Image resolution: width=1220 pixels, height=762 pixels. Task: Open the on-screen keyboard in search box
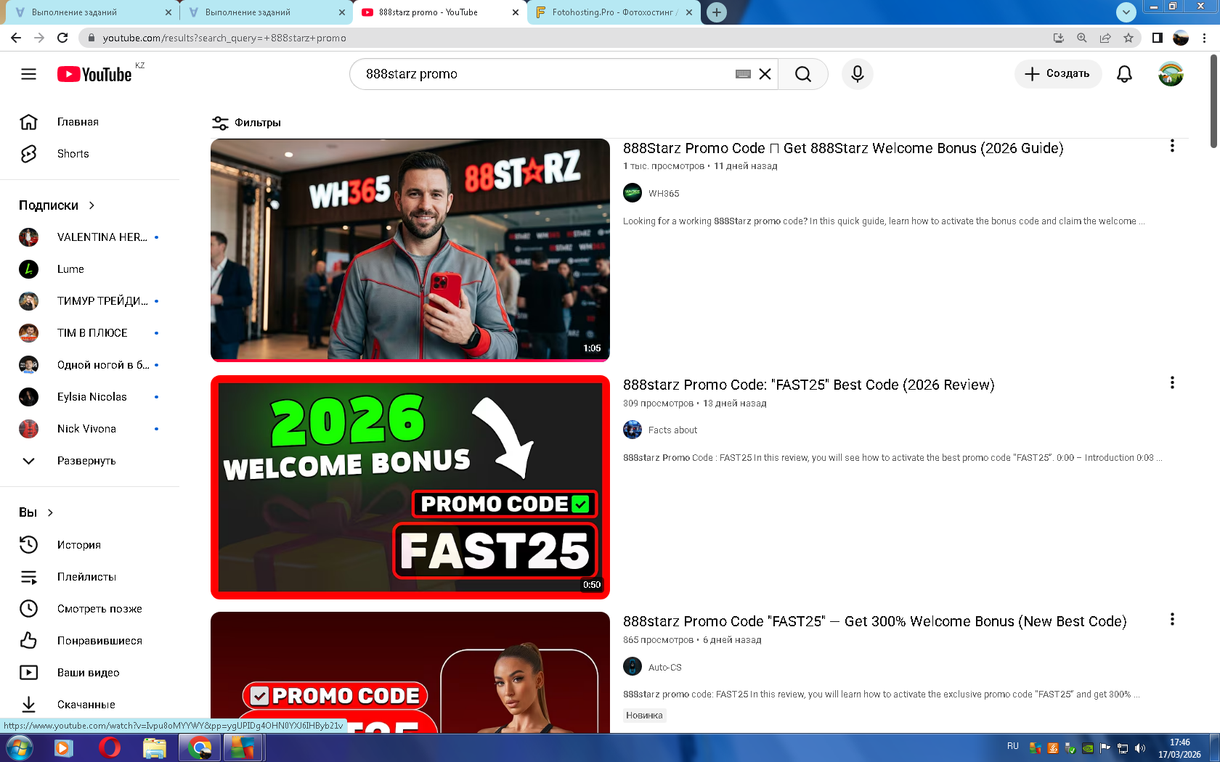[743, 74]
